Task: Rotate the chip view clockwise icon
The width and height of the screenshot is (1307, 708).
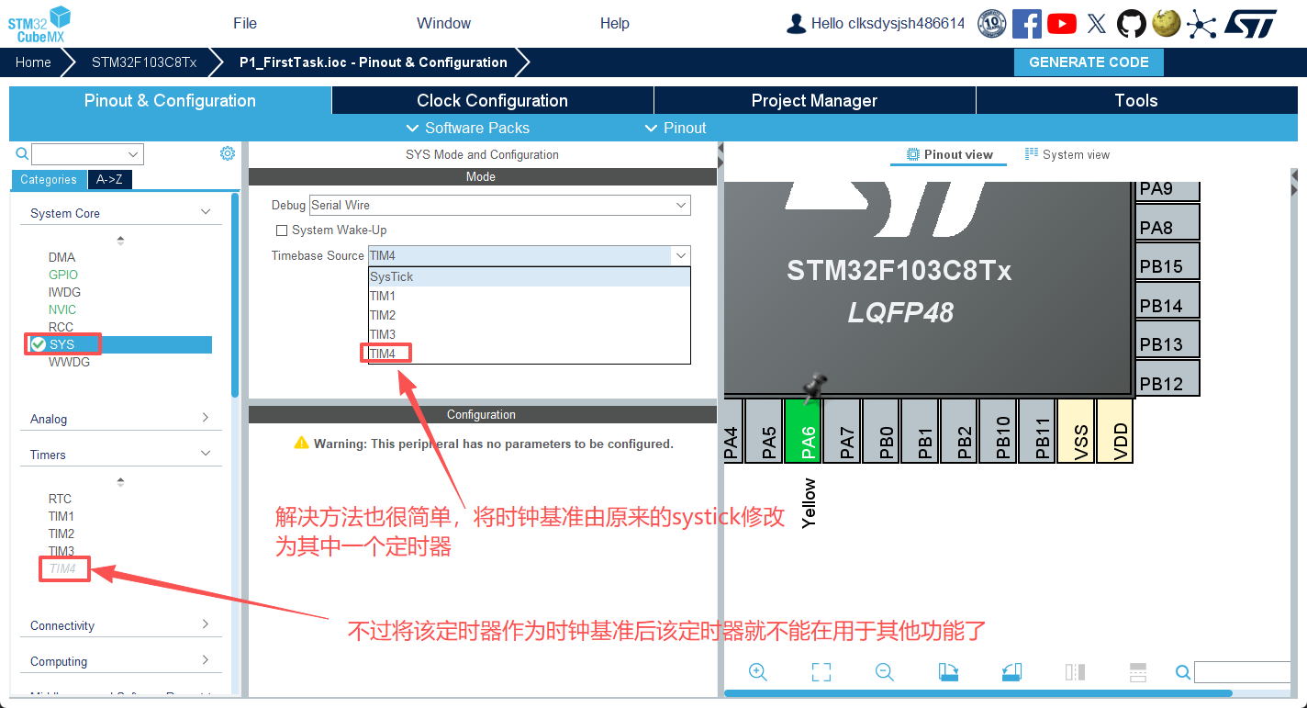Action: click(x=948, y=672)
